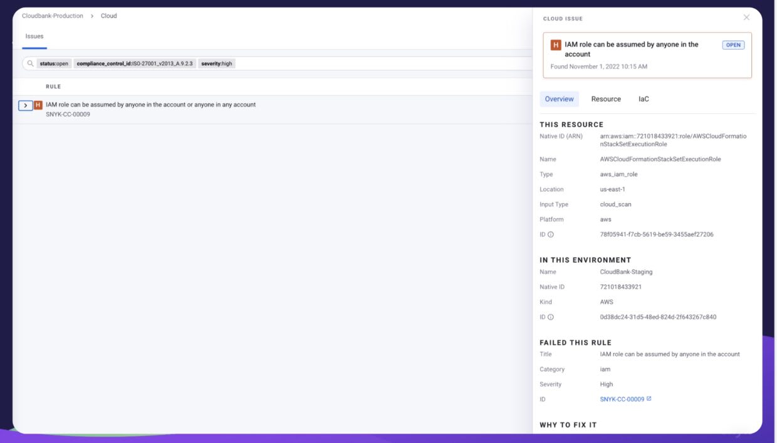Go to the Cloudbank-Production breadcrumb
The height and width of the screenshot is (443, 777).
(53, 16)
